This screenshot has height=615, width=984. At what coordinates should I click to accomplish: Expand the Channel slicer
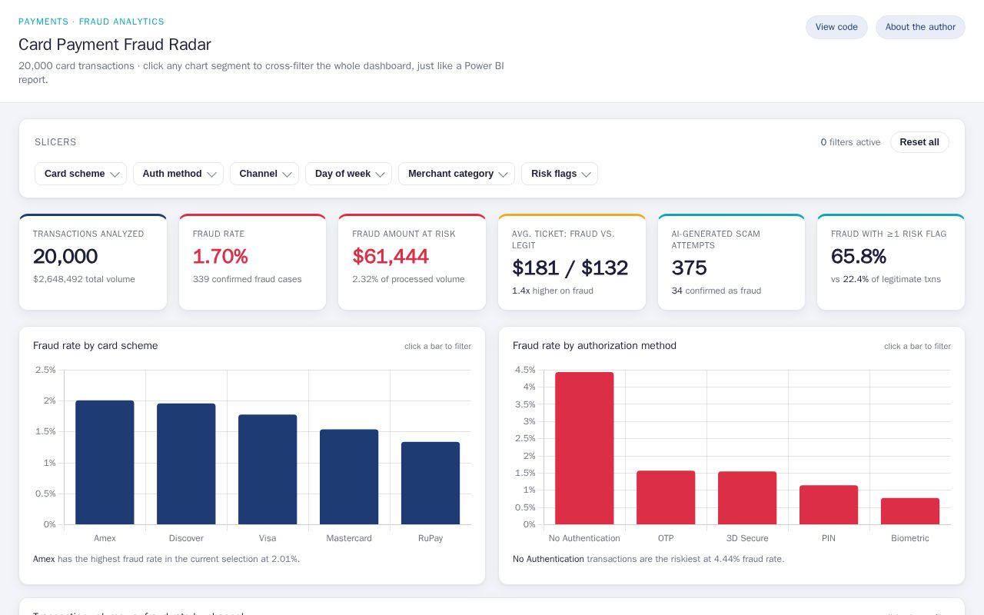pos(264,174)
